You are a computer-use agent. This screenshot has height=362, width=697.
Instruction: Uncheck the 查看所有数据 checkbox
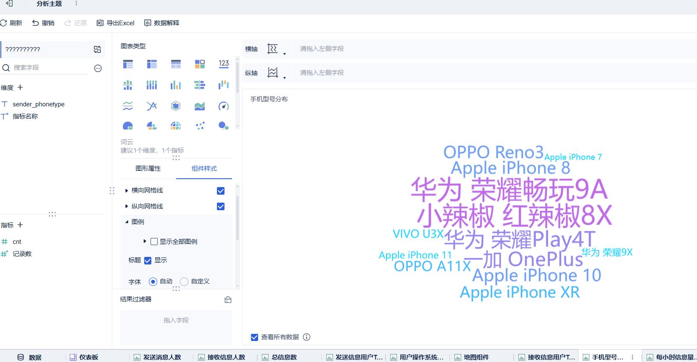254,337
